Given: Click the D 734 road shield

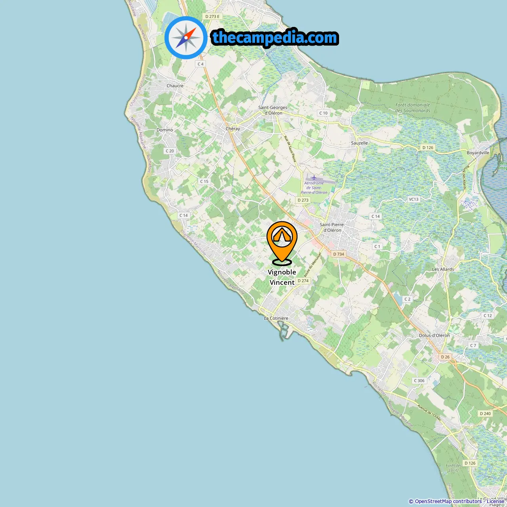Looking at the screenshot, I should pyautogui.click(x=339, y=254).
